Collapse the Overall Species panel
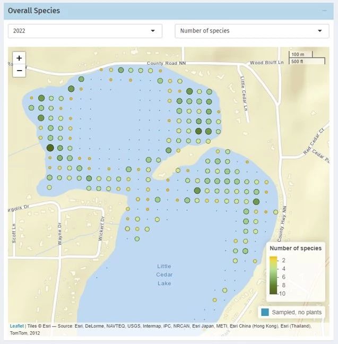The image size is (338, 344). 324,11
